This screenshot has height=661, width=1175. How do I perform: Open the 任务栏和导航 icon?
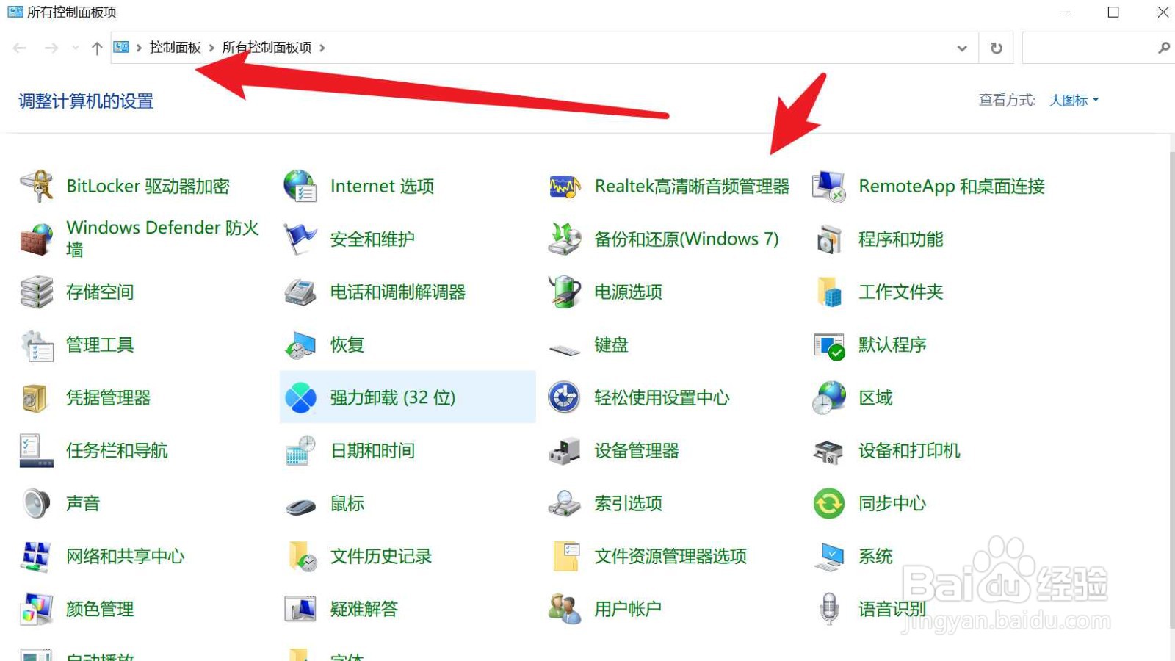[x=36, y=450]
